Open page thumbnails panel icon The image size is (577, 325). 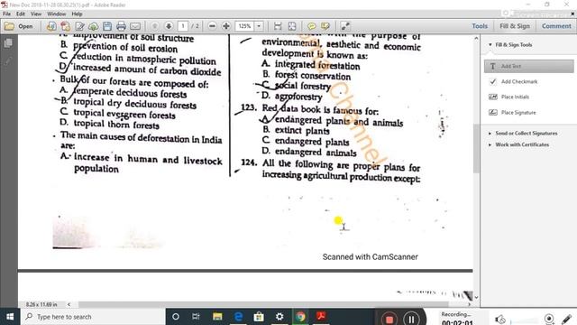[8, 43]
